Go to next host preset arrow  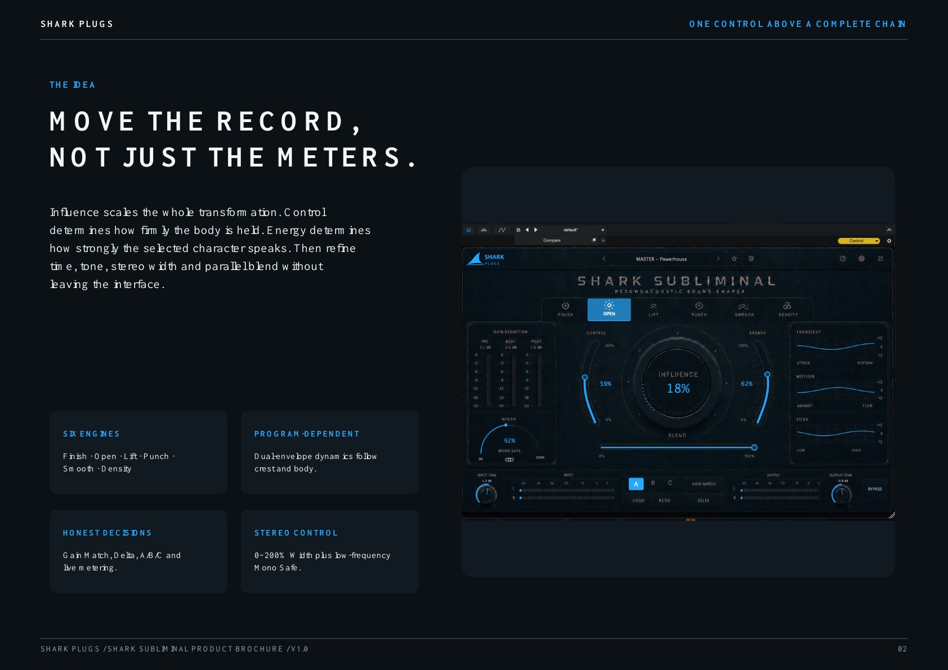tap(536, 230)
